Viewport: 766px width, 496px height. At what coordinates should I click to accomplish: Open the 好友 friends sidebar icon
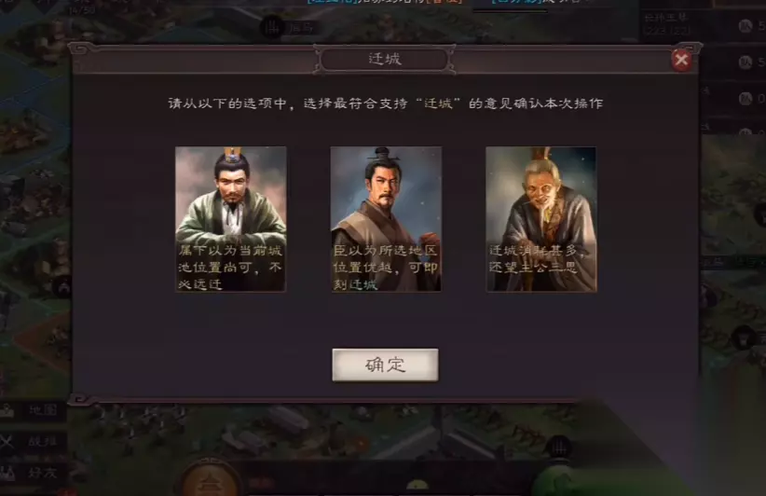[x=34, y=473]
